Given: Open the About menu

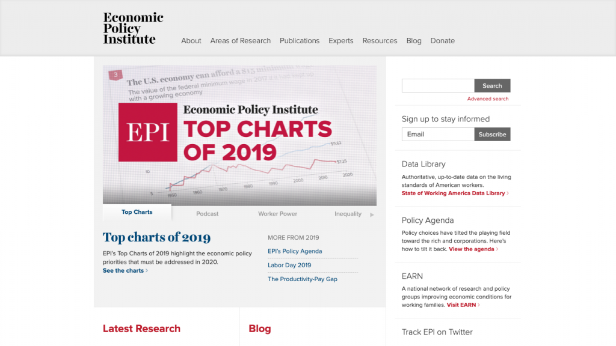Looking at the screenshot, I should pos(191,41).
